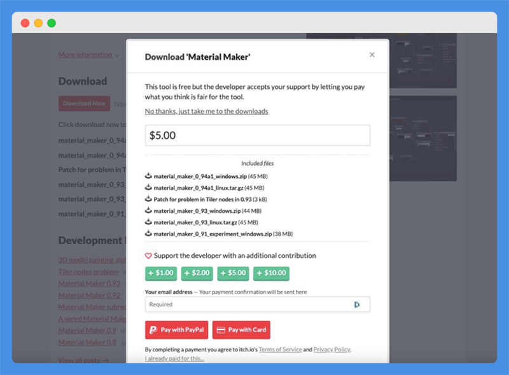Select file name material_maker_0_94a1_windows.zip
Screen dimensions: 509x375
pyautogui.click(x=200, y=177)
